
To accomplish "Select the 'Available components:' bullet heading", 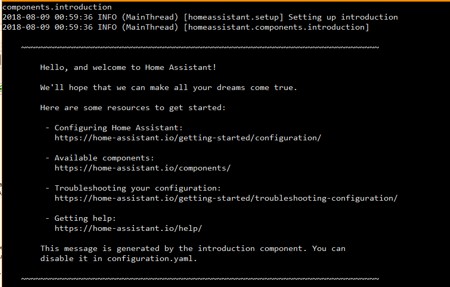I will tap(104, 158).
